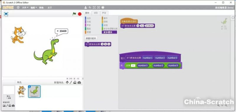Paint a new sprite
The image size is (236, 112).
tap(71, 82)
